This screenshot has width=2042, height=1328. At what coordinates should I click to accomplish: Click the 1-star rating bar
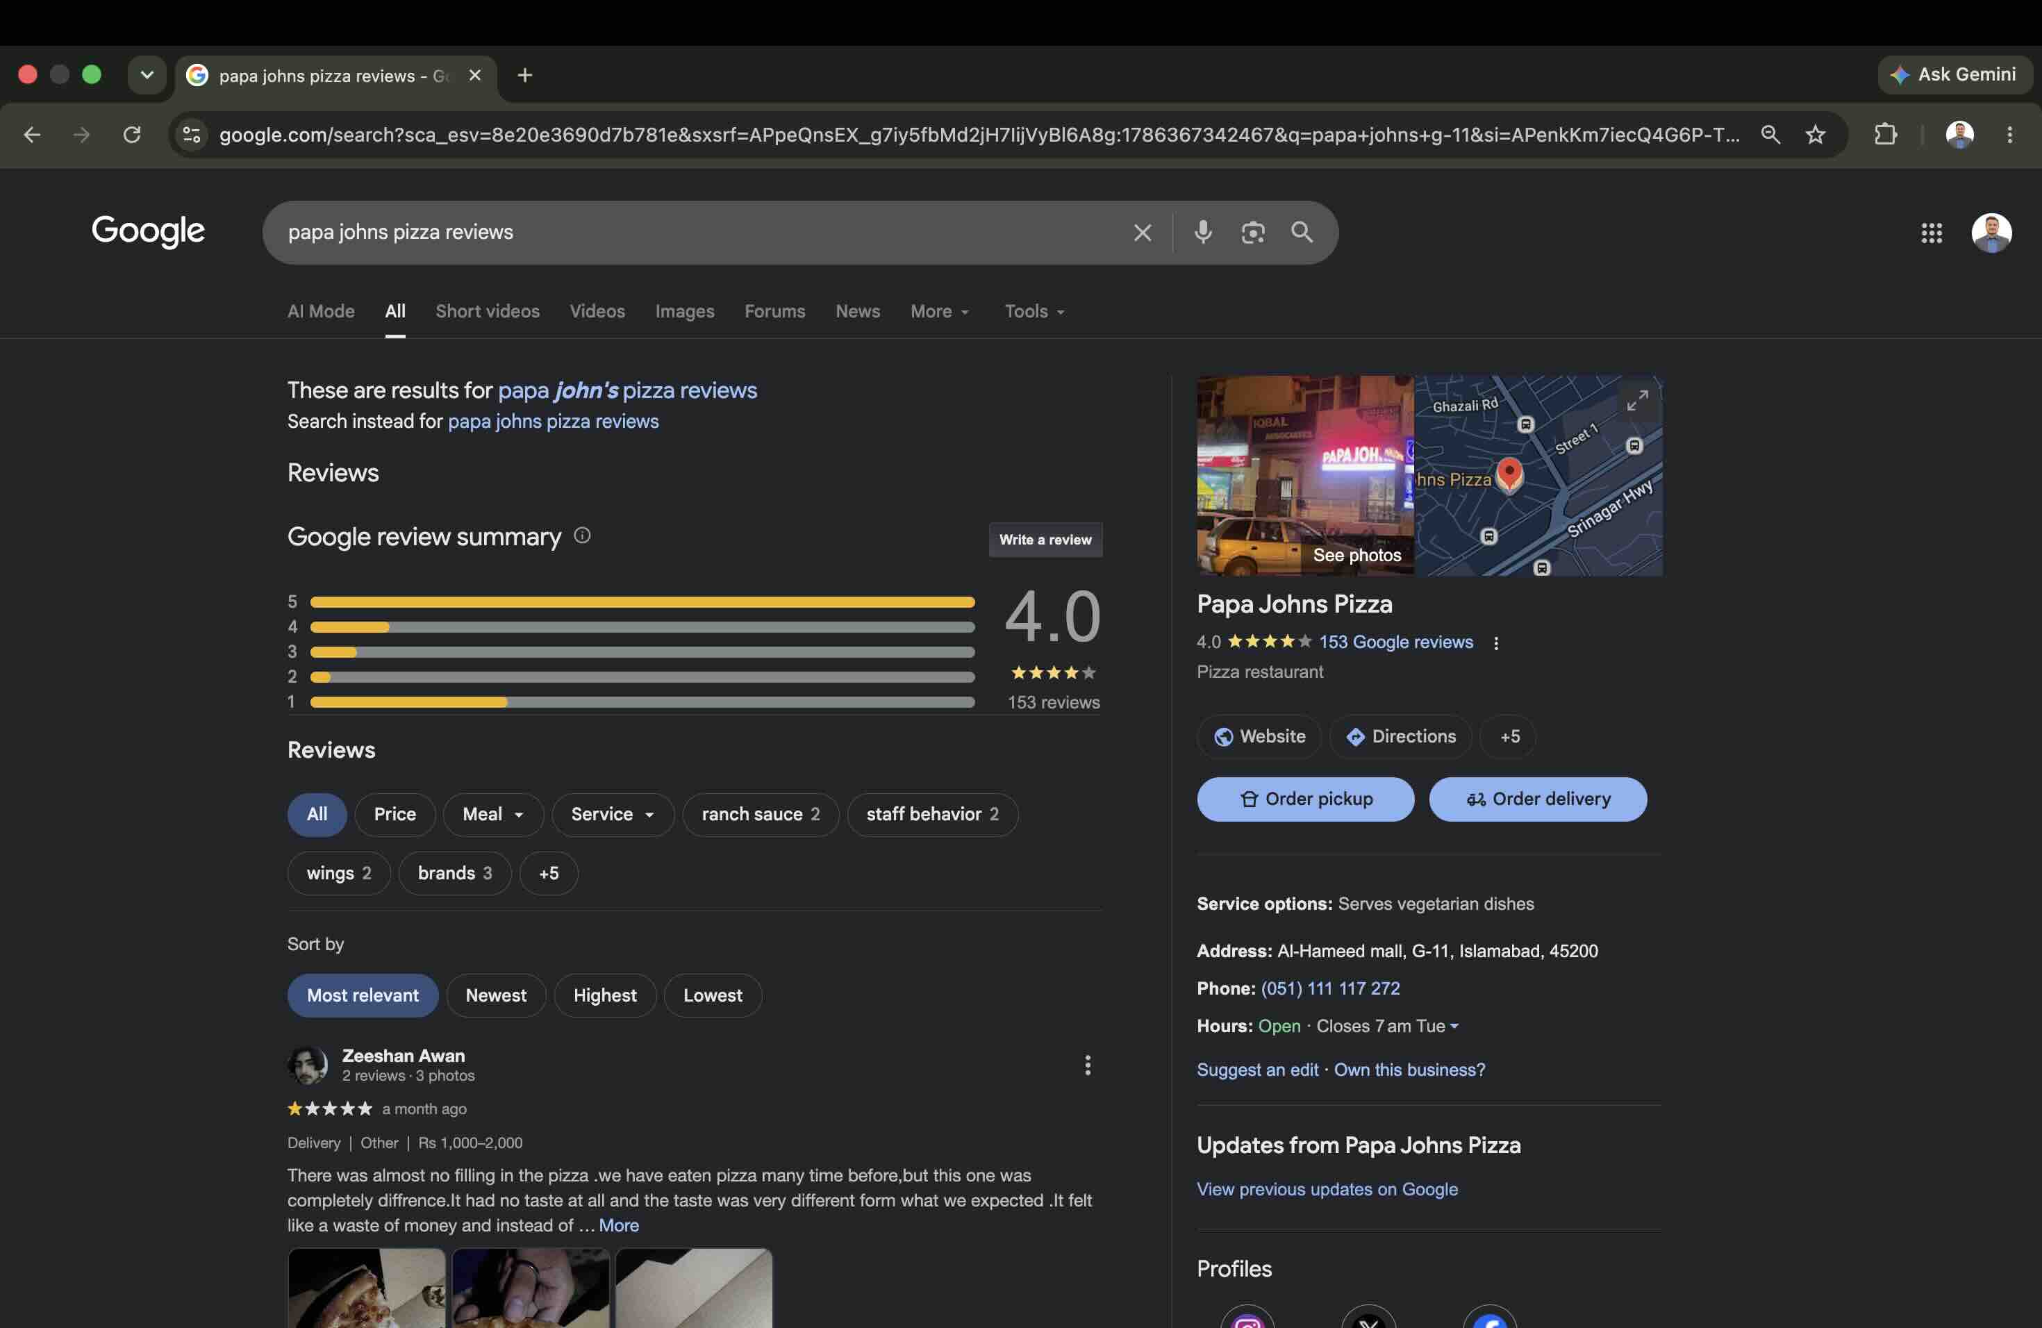642,702
